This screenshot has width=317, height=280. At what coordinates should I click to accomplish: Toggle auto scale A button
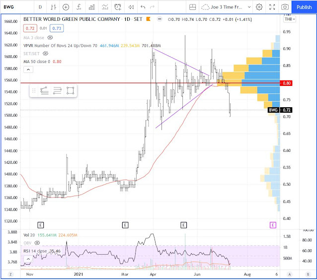point(290,275)
